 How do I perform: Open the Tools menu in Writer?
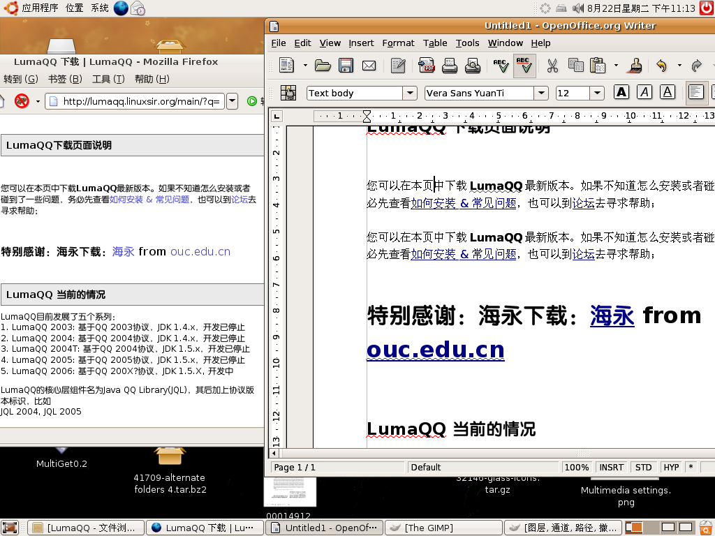[x=467, y=43]
